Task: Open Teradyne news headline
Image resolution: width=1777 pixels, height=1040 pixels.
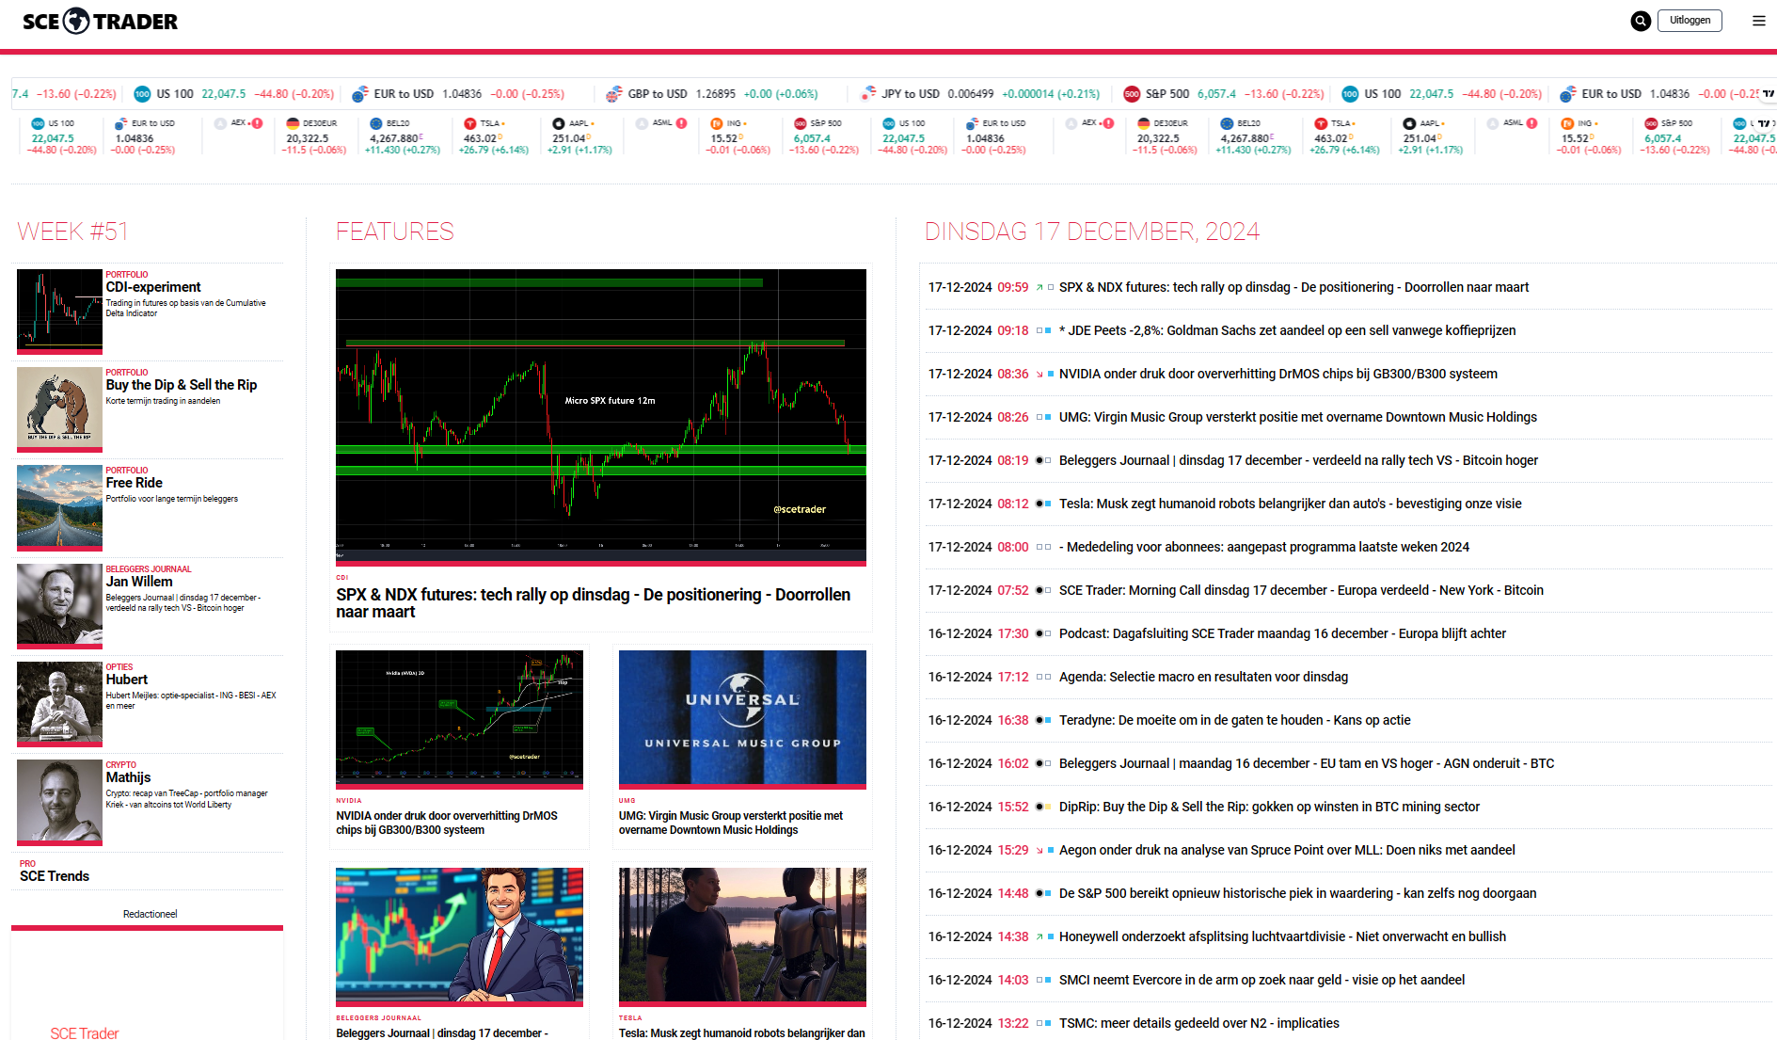Action: pyautogui.click(x=1235, y=721)
